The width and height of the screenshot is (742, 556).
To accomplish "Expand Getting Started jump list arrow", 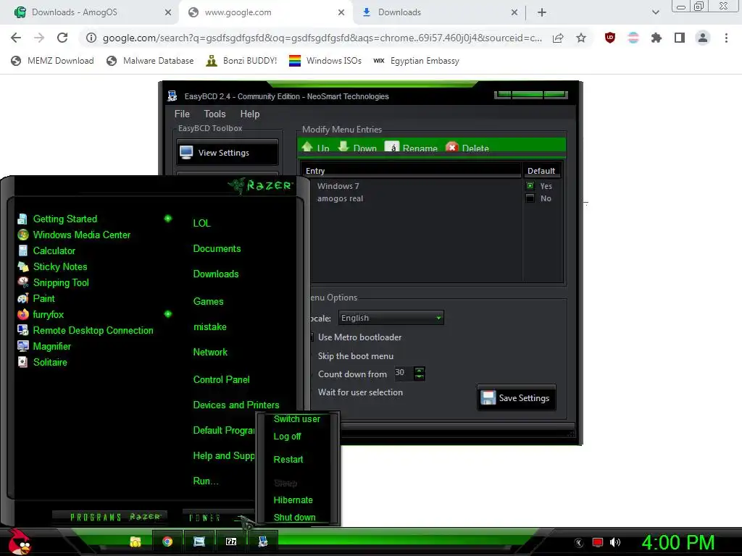I will point(167,219).
